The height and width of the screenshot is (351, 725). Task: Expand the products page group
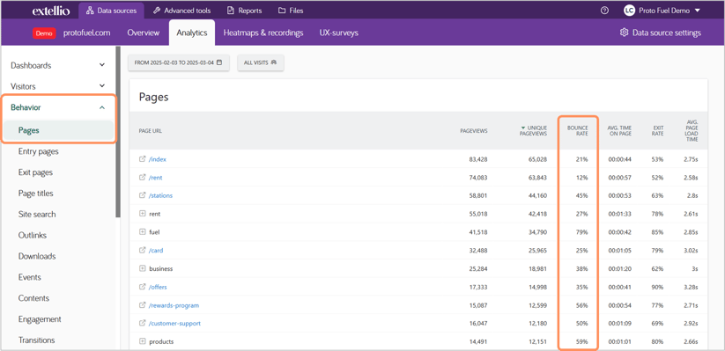[x=143, y=341]
